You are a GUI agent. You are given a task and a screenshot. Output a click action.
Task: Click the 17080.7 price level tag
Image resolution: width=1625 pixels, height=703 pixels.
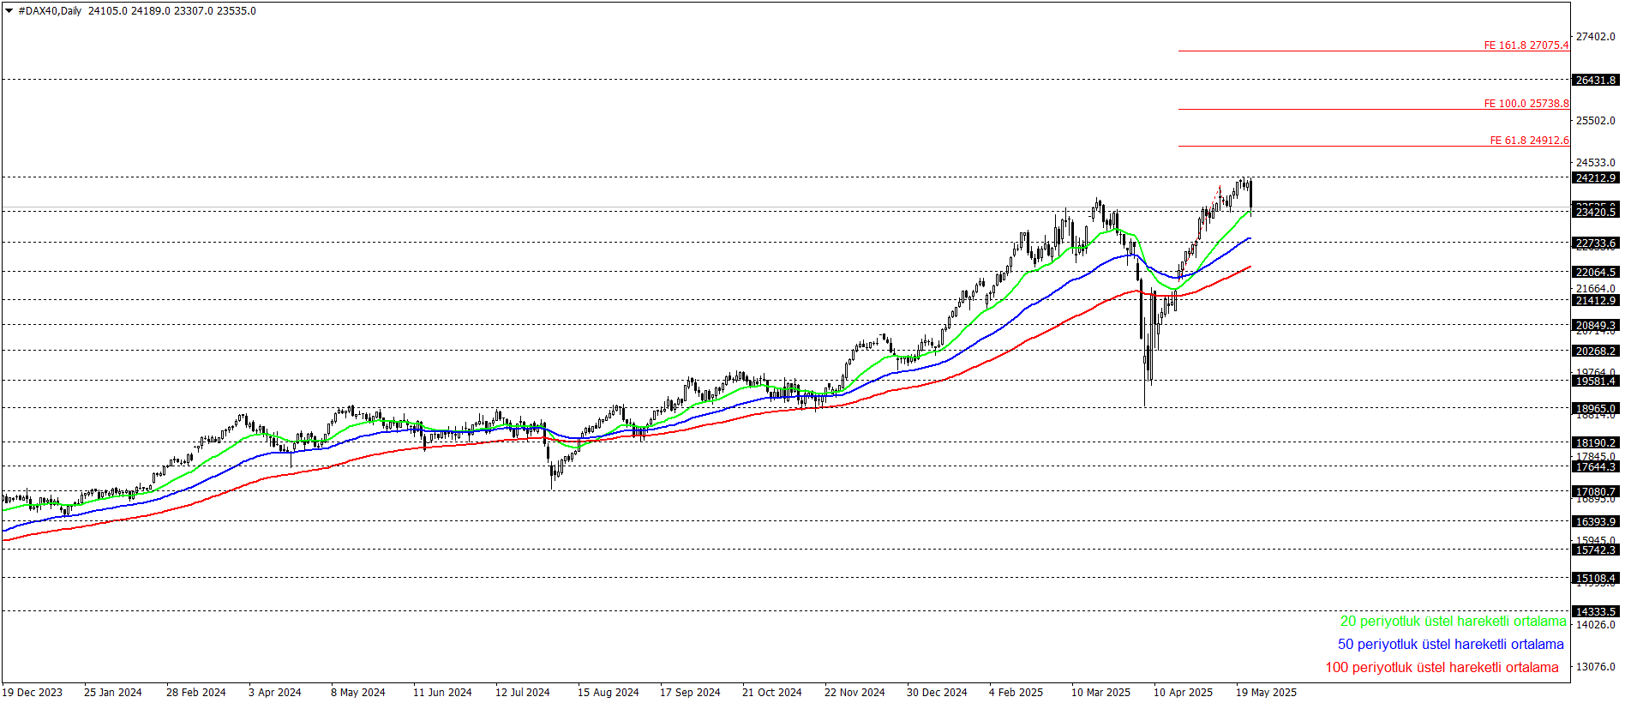1595,492
